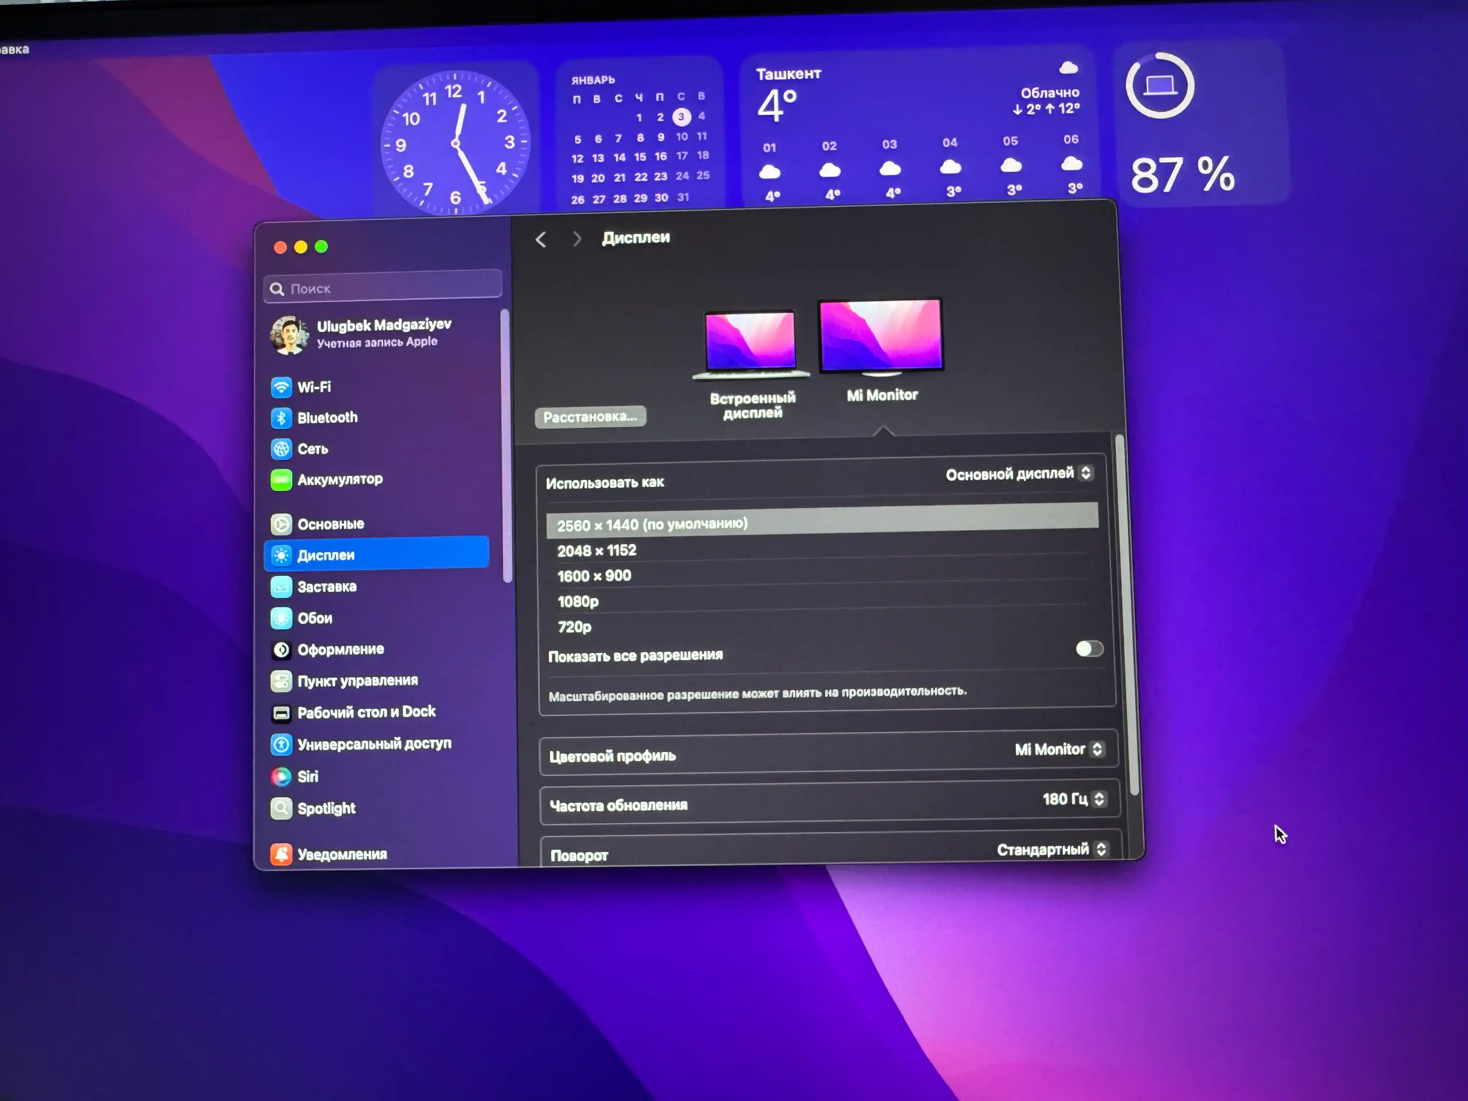This screenshot has height=1101, width=1468.
Task: Select the Оформление appearance icon
Action: coord(281,650)
